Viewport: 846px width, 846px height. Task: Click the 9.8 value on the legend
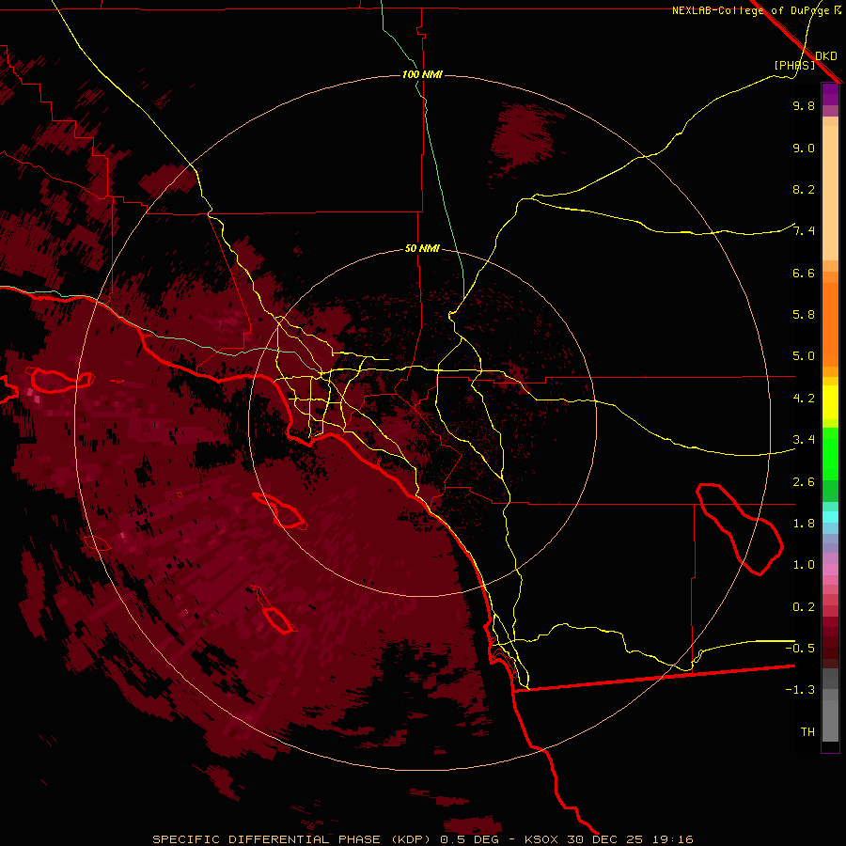click(x=804, y=105)
